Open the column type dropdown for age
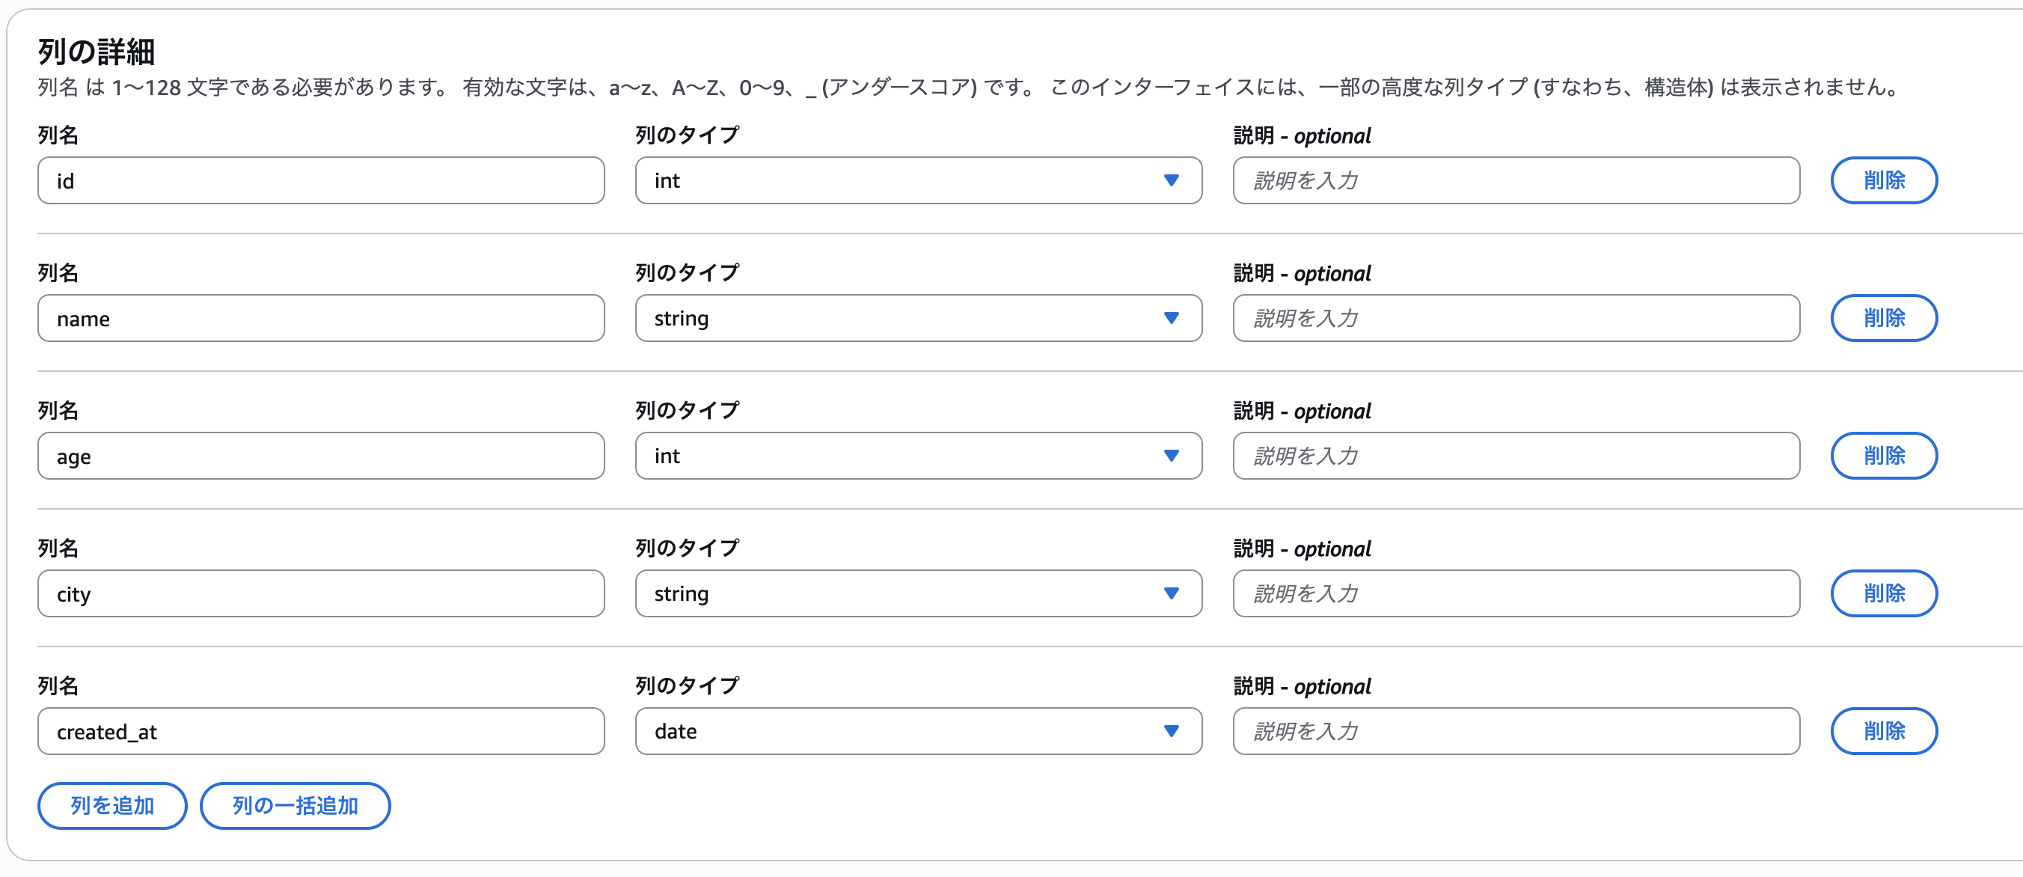Screen dimensions: 2023x877 [x=918, y=456]
